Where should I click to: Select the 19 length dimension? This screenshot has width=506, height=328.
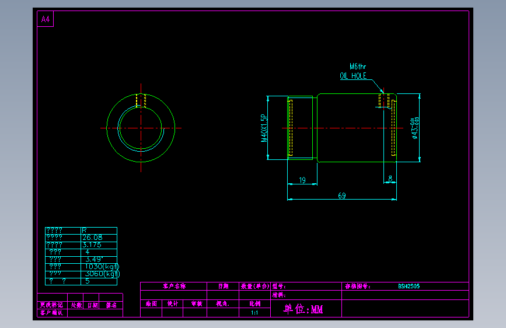(302, 180)
